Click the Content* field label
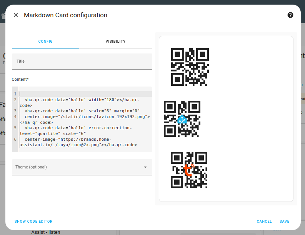305x235 pixels. (x=20, y=79)
